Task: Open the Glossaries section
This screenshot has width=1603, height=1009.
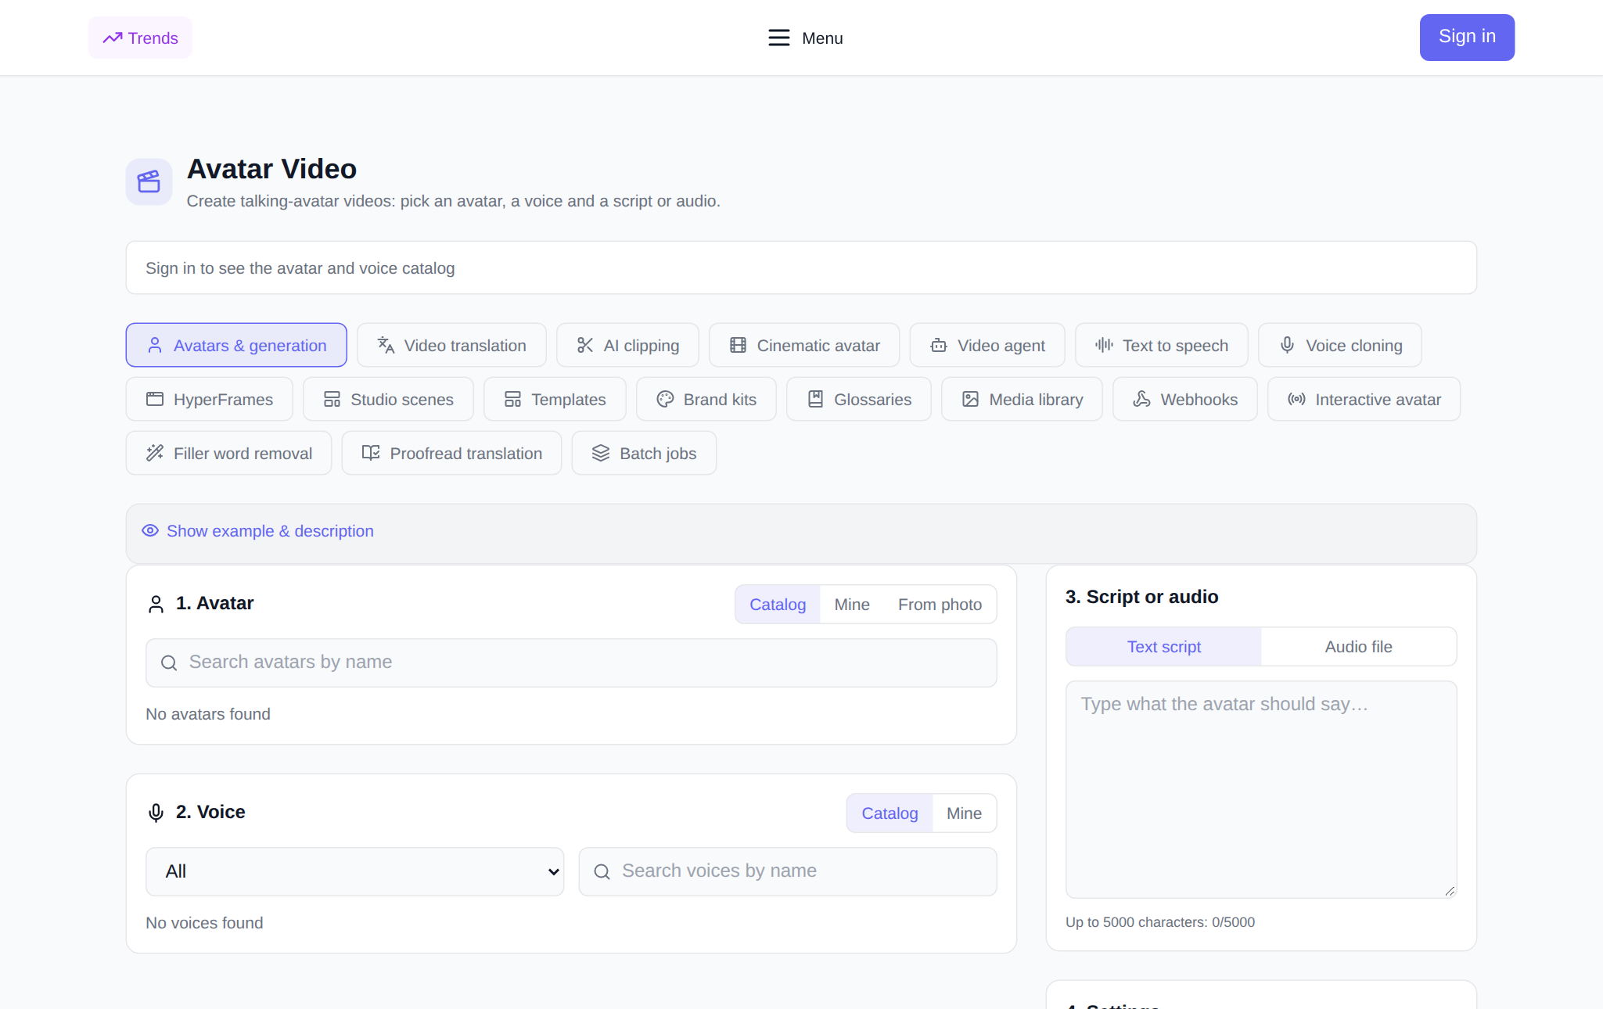Action: [859, 399]
